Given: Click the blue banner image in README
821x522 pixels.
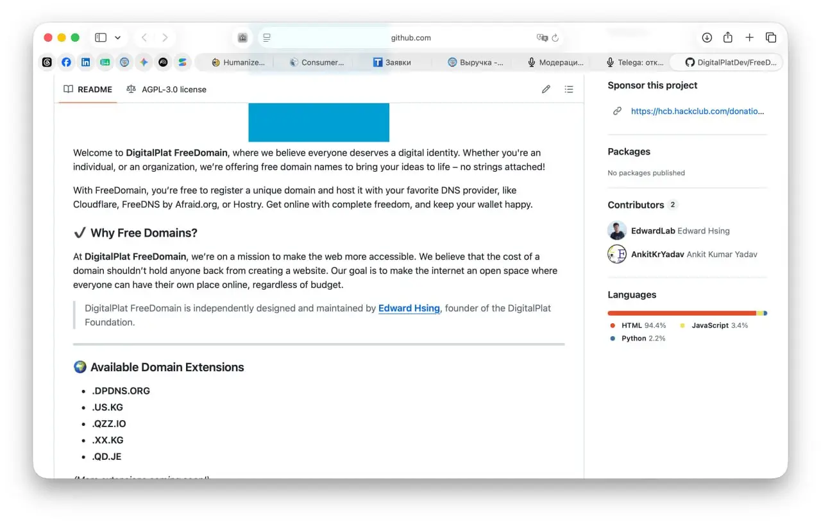Looking at the screenshot, I should click(x=319, y=122).
